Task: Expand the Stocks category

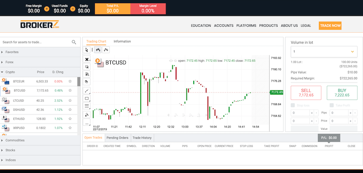Action: point(40,150)
